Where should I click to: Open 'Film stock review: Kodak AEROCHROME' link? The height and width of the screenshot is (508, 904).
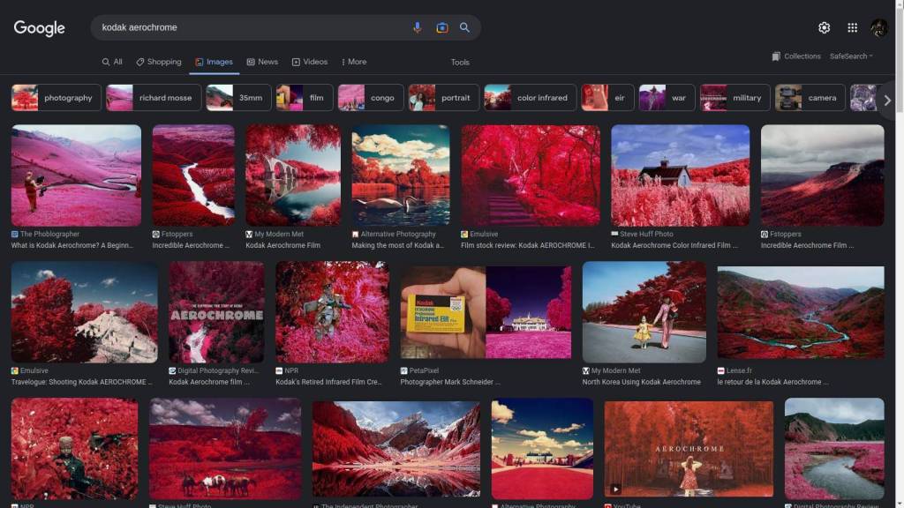tap(528, 245)
